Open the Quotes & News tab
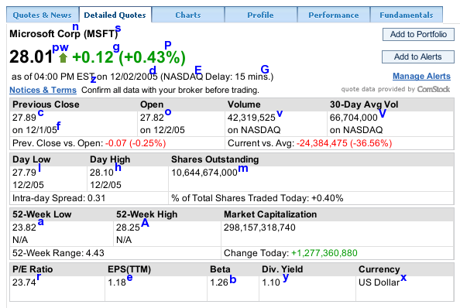460x308 pixels. 43,15
